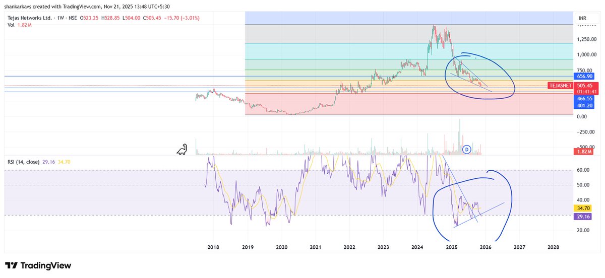Click the red 1.82M volume axis label
Image resolution: width=605 pixels, height=278 pixels.
[x=585, y=152]
